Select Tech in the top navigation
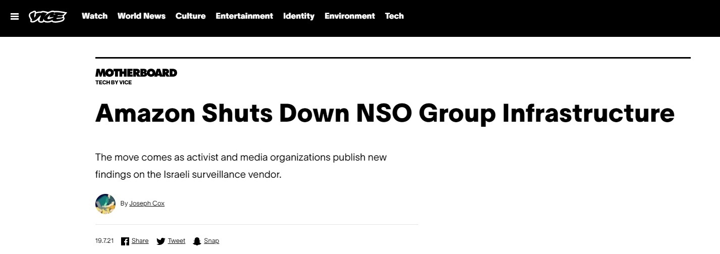The width and height of the screenshot is (720, 254). 395,16
